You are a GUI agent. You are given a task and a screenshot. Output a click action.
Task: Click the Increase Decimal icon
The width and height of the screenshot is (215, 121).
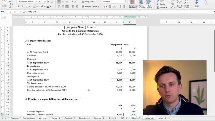click(120, 7)
